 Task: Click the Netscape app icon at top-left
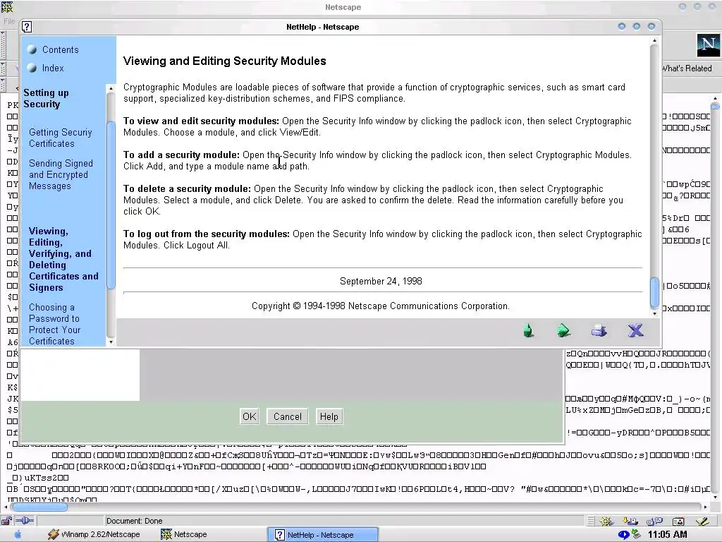tap(7, 7)
